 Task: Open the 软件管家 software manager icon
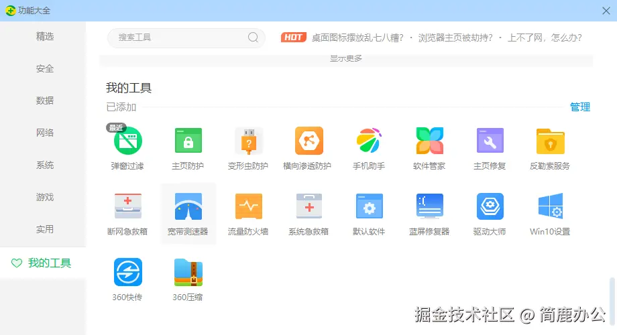point(430,141)
